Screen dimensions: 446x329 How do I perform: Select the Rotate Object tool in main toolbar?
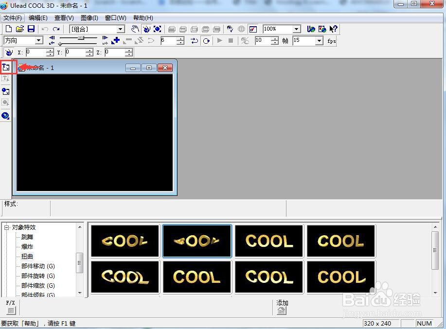pyautogui.click(x=146, y=29)
